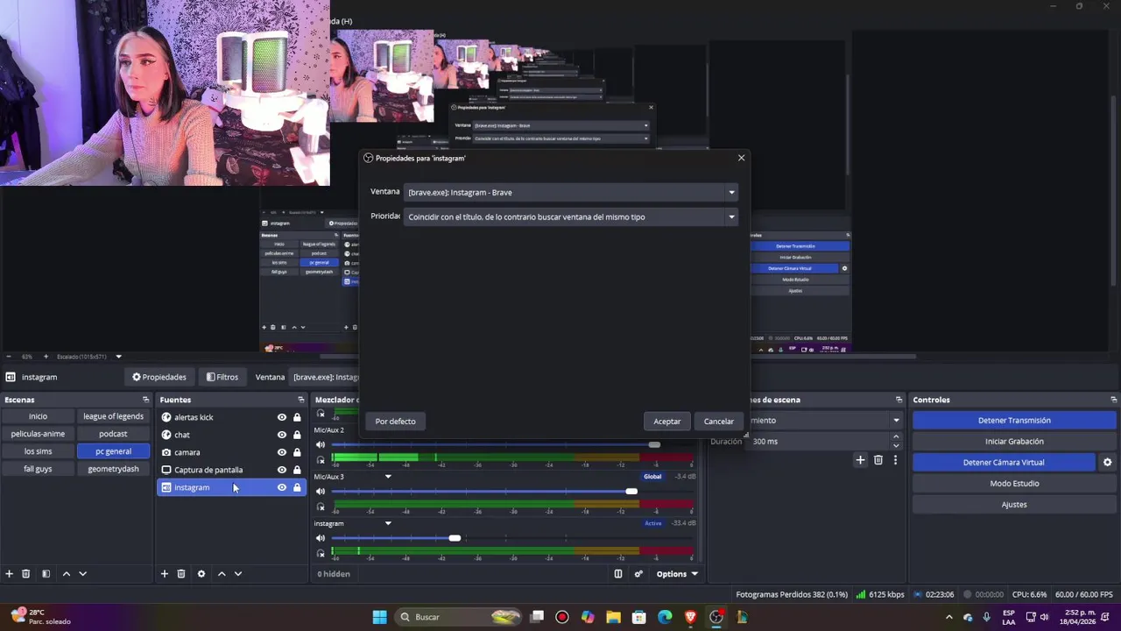Adjust Duración 300 ms stepper arrows
This screenshot has height=631, width=1121.
coord(896,442)
